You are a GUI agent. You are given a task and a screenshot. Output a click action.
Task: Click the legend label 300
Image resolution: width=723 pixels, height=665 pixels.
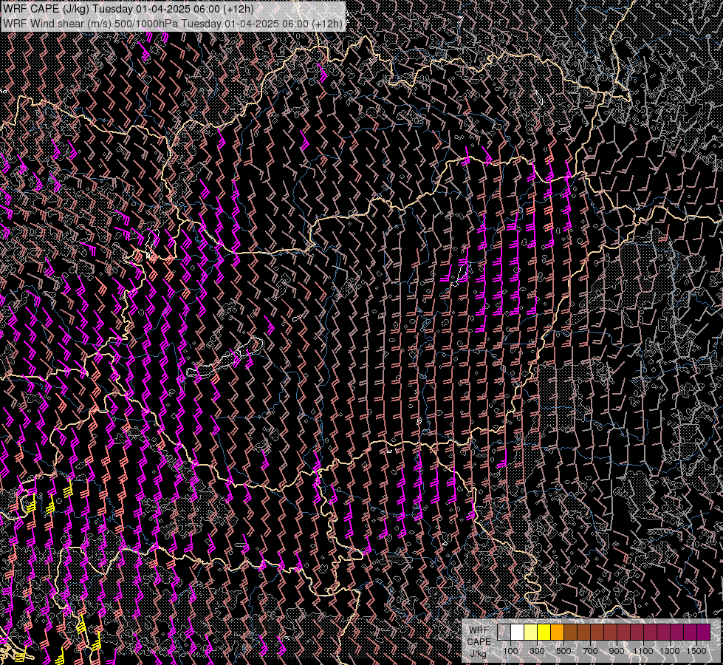coord(537,651)
